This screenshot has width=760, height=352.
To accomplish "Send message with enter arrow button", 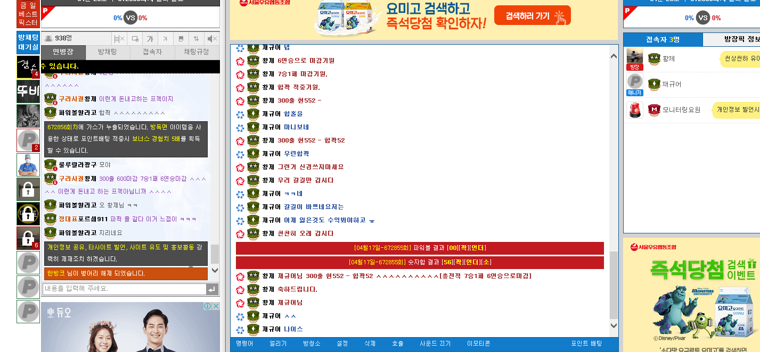I will (x=212, y=289).
